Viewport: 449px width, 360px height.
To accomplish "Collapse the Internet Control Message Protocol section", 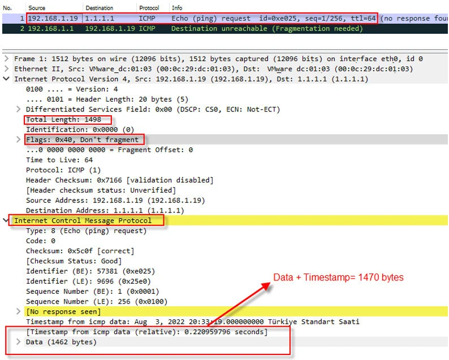I will 6,220.
